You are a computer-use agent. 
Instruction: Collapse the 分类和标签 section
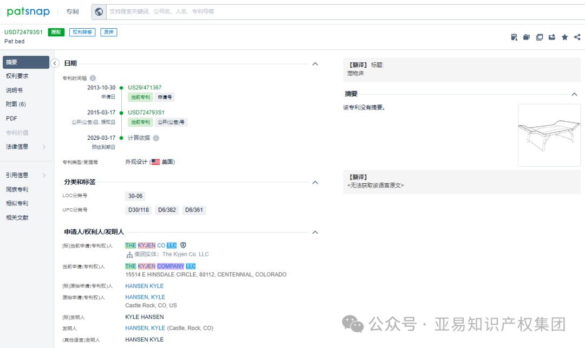coord(315,182)
